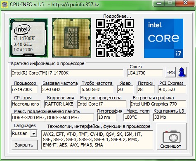This screenshot has width=196, height=161.
Task: Click the CPU underside pins image
Action: point(71,38)
